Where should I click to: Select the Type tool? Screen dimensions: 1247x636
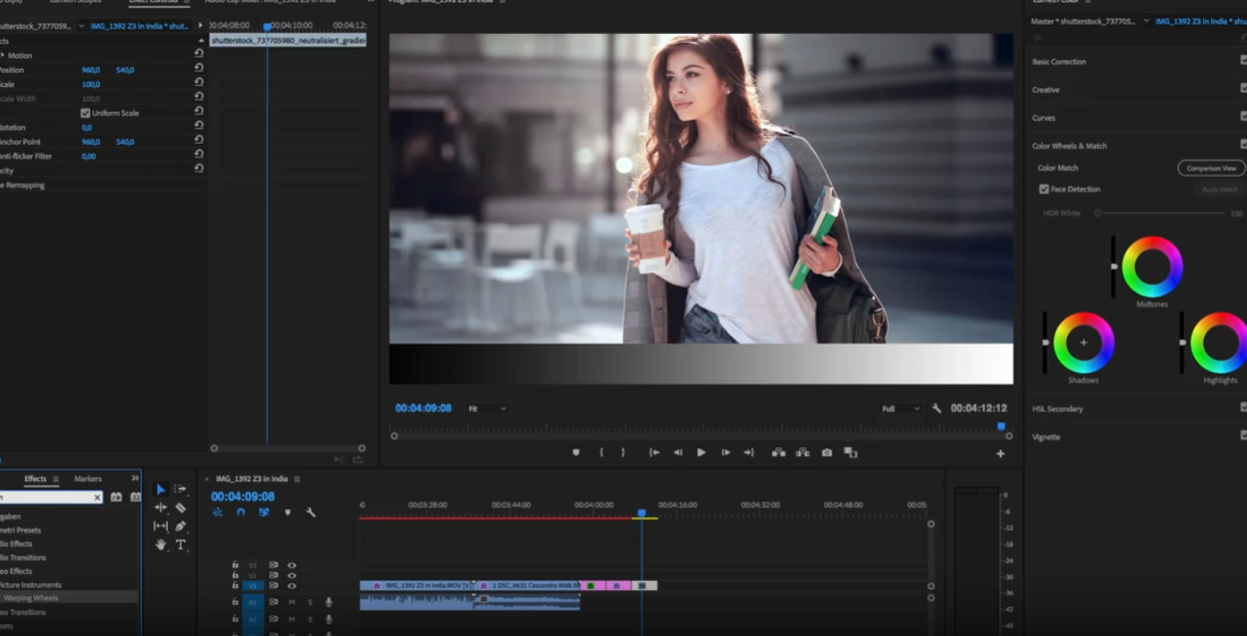pyautogui.click(x=180, y=544)
